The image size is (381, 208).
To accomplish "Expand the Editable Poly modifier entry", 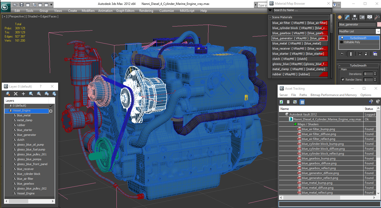I will (341, 42).
